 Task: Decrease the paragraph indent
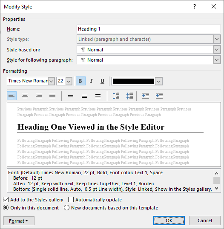tap(146, 96)
